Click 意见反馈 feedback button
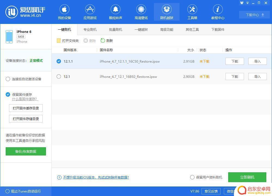Image resolution: width=272 pixels, height=196 pixels. [211, 191]
